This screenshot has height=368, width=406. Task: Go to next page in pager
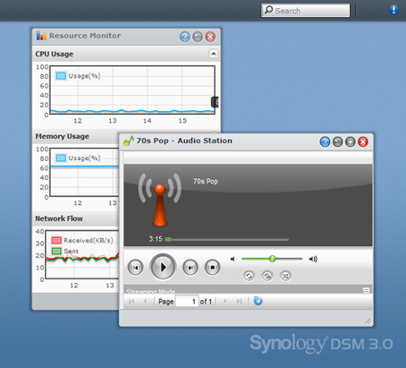[225, 301]
